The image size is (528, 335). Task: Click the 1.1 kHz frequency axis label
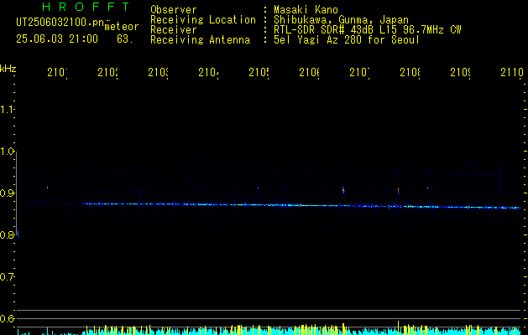pos(7,109)
